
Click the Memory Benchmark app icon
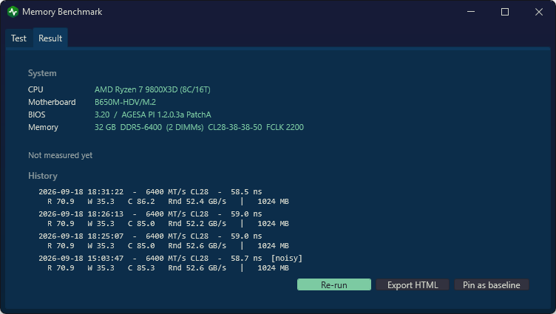coord(13,12)
